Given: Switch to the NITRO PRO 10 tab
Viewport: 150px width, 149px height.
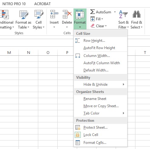Looking at the screenshot, I should click(x=14, y=4).
